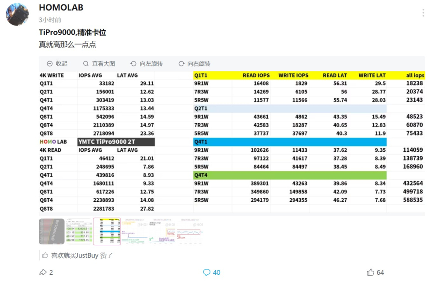Click the value 46.27 under READ LAT
Screen dimensions: 431x284
tap(340, 200)
